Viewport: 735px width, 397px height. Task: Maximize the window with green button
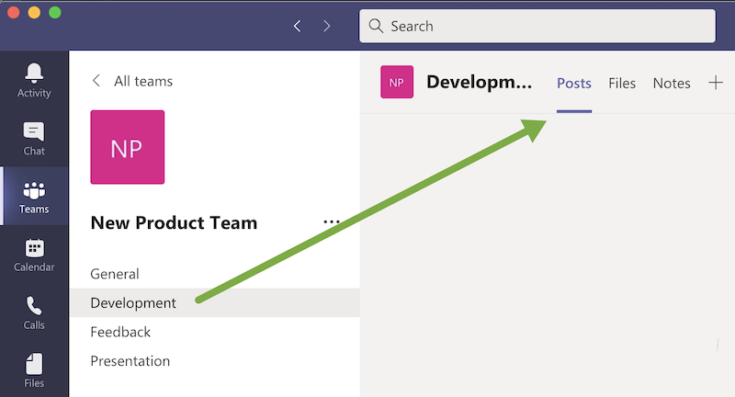[x=55, y=12]
